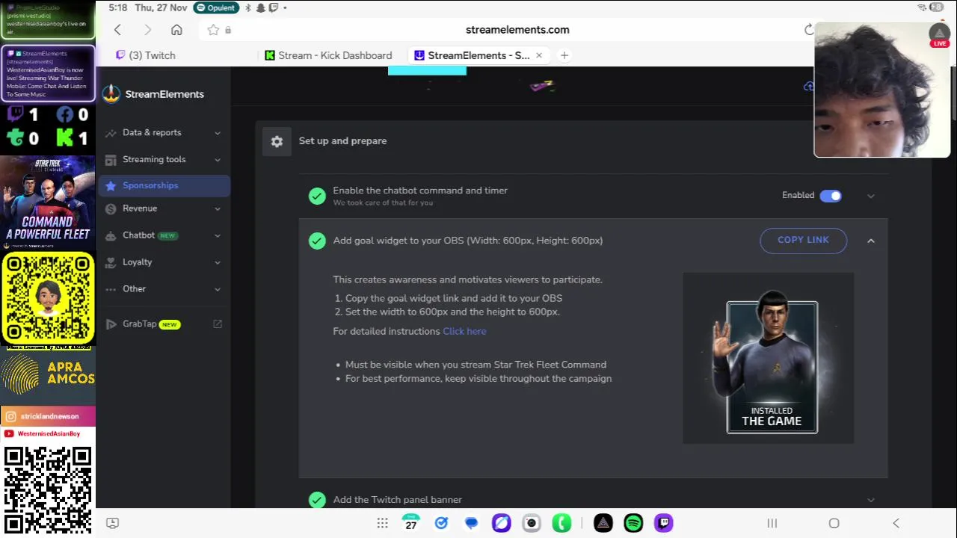The height and width of the screenshot is (538, 957).
Task: Expand the Other chevron
Action: click(x=218, y=290)
